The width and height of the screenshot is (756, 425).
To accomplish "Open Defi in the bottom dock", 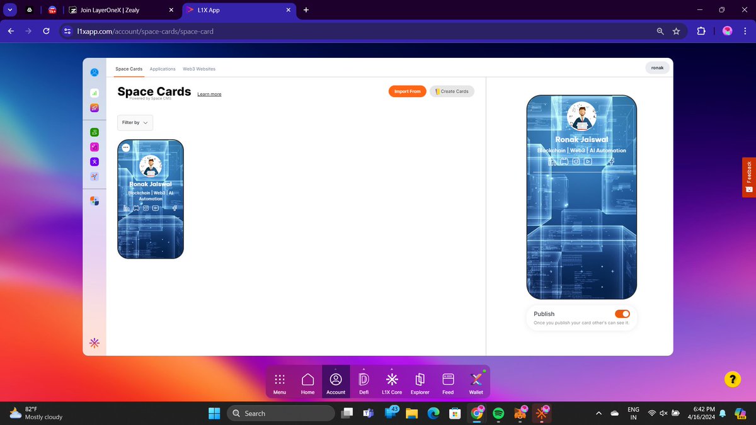I will (x=364, y=383).
